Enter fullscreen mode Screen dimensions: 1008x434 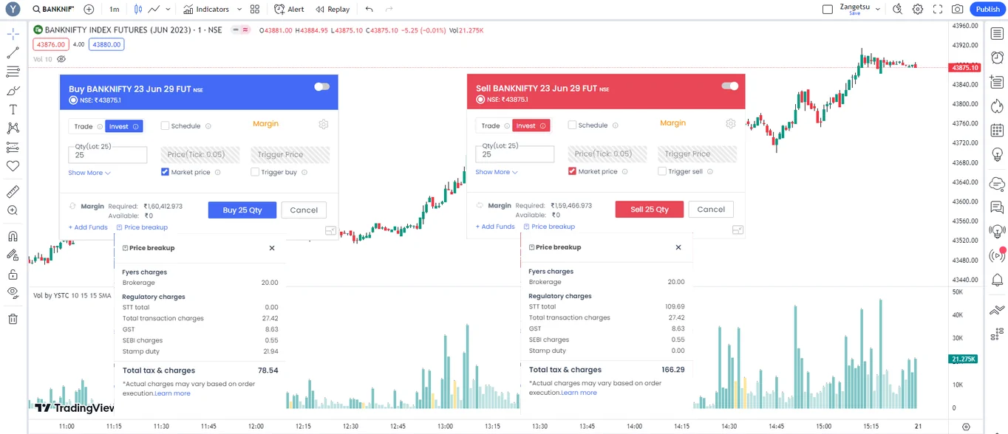tap(937, 9)
